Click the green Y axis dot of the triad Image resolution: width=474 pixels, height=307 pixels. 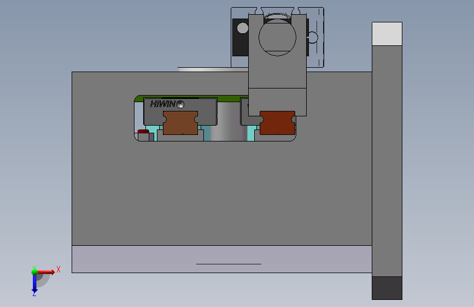[x=34, y=271]
